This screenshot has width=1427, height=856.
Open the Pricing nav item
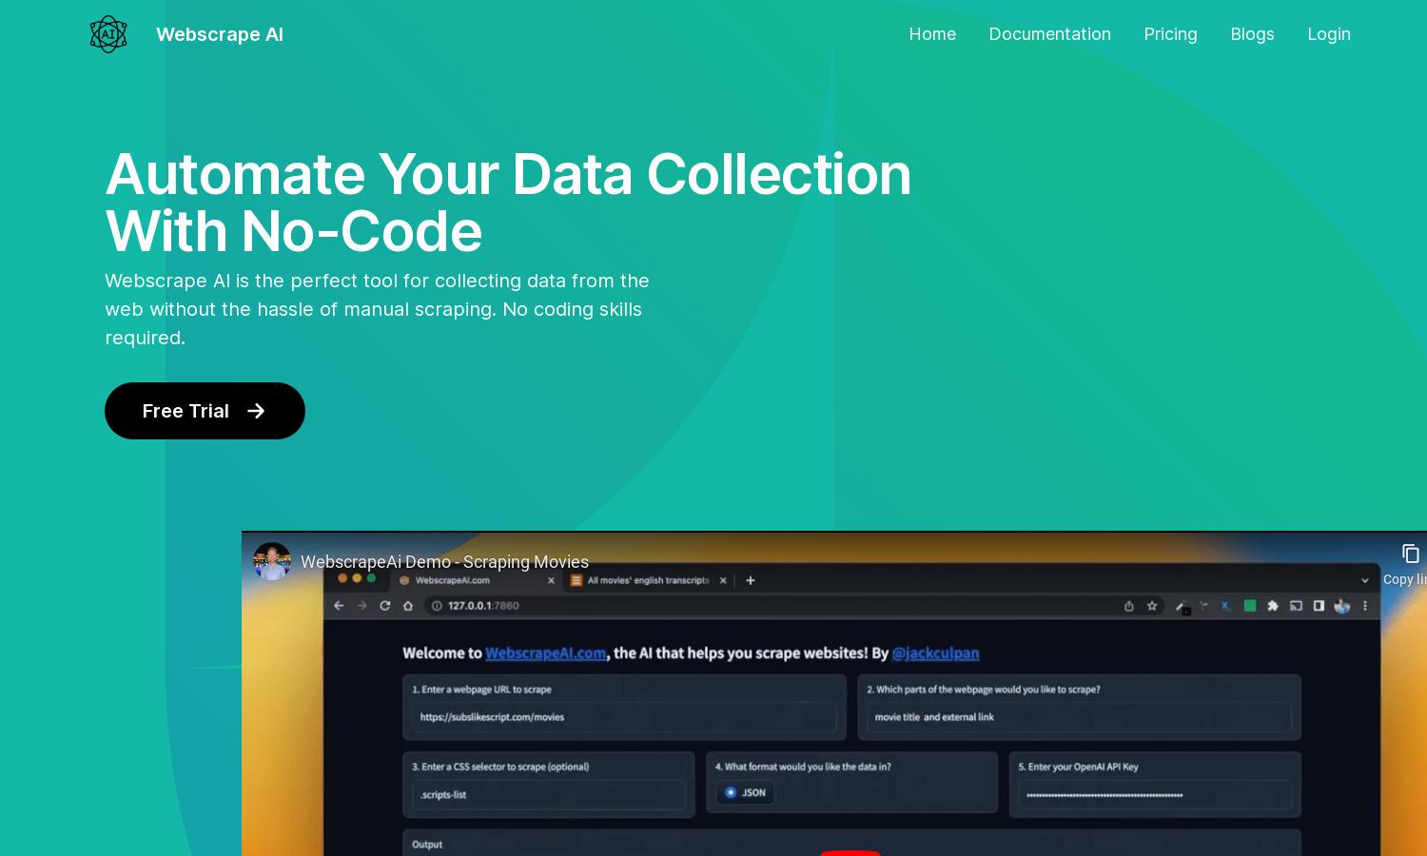click(1170, 34)
